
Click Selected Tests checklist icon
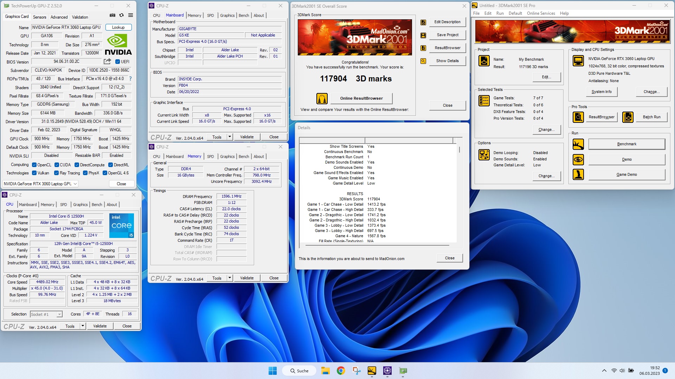(484, 101)
